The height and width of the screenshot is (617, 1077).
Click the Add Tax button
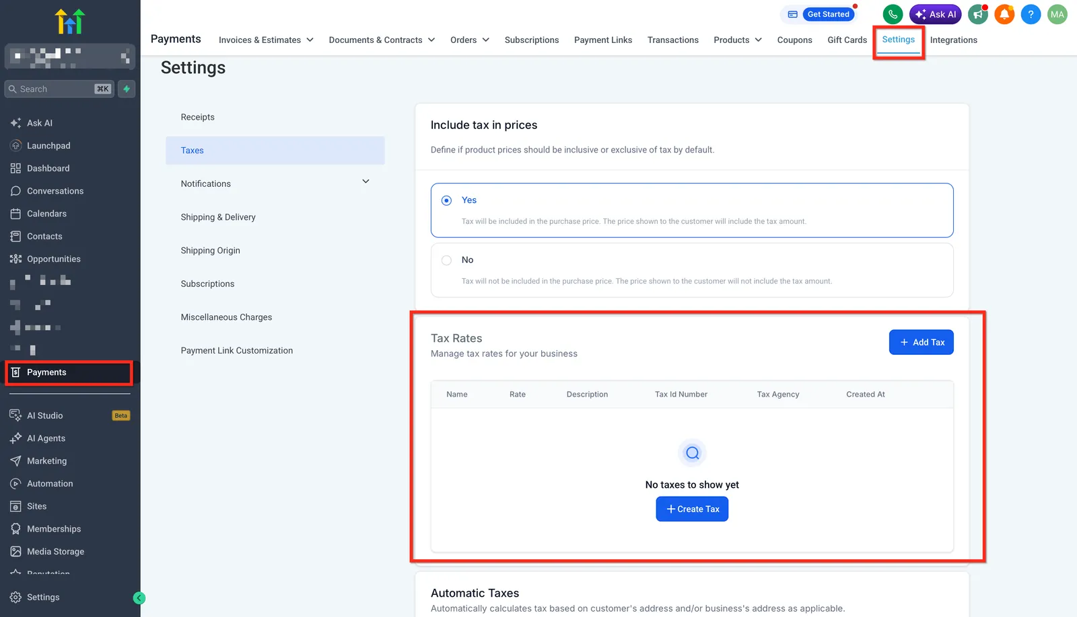[922, 342]
